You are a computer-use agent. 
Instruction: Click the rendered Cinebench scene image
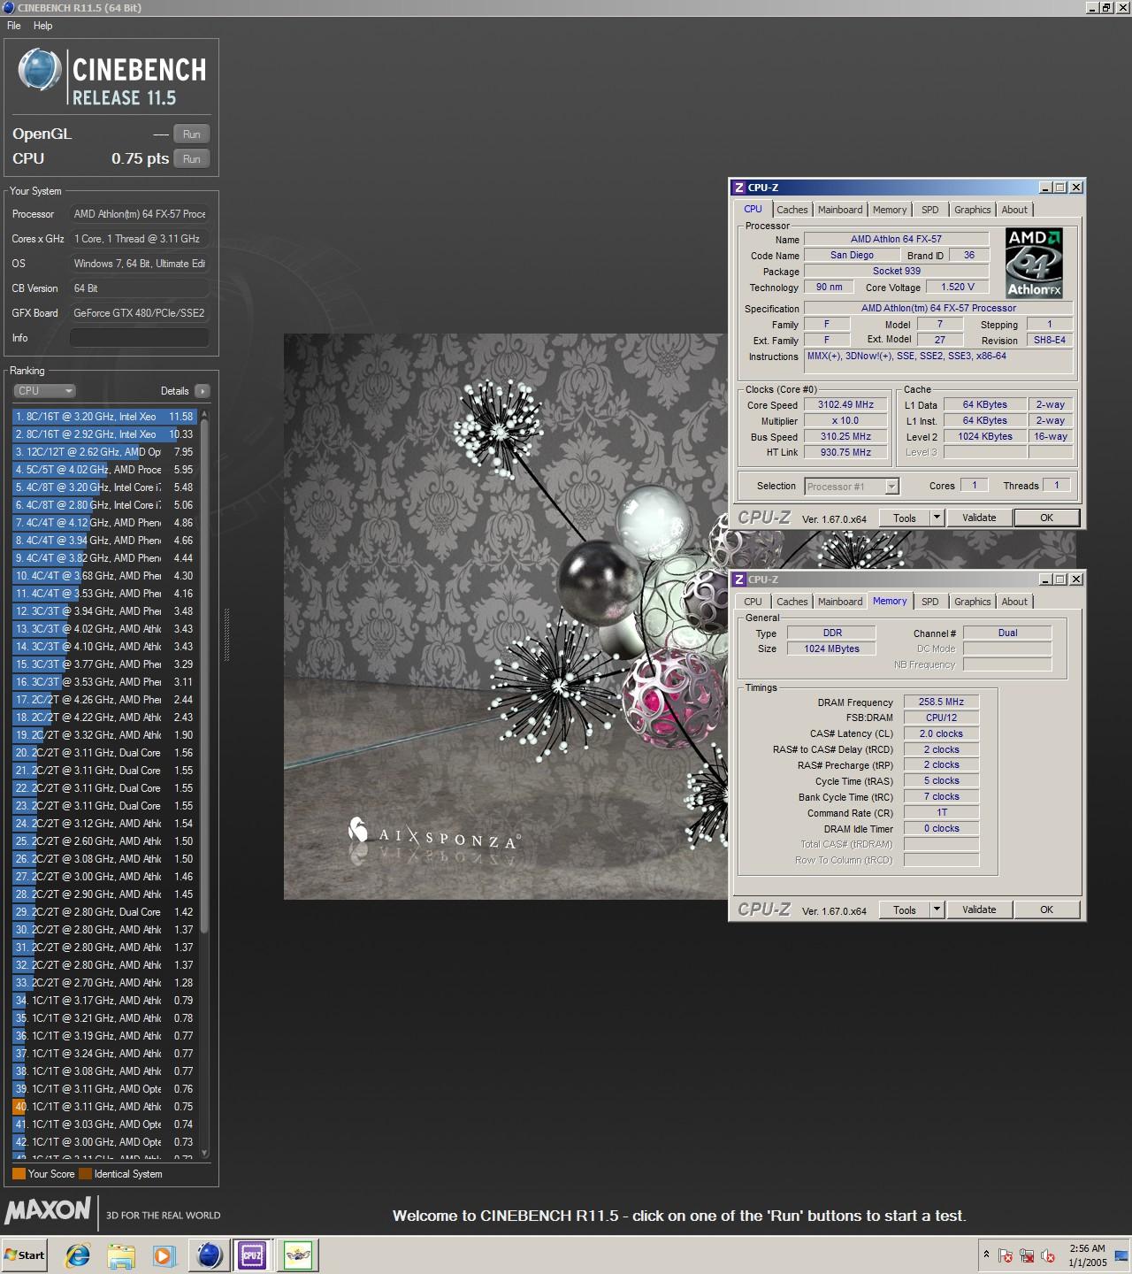point(506,617)
